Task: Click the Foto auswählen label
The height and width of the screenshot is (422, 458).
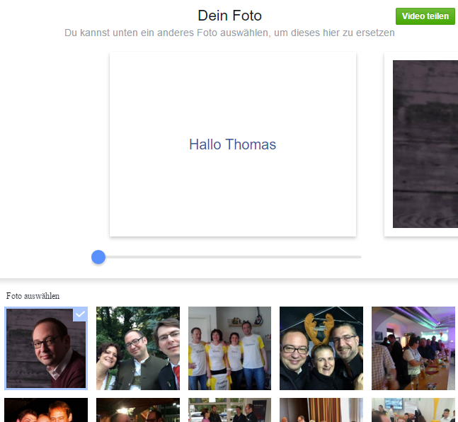Action: tap(33, 295)
